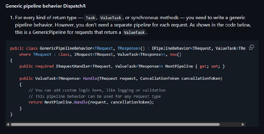Click the 'ValueTask' code label ending the paragraph
The height and width of the screenshot is (134, 264).
pyautogui.click(x=134, y=32)
